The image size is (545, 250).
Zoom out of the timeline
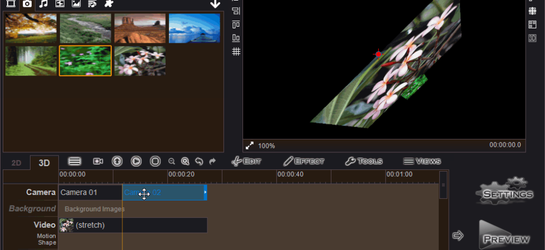[x=171, y=161]
